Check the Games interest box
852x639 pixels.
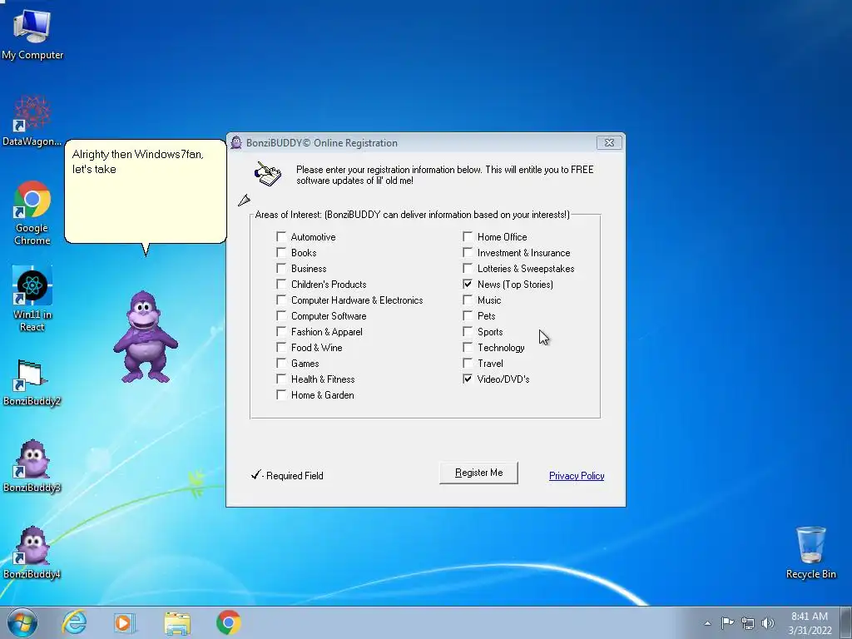tap(281, 363)
